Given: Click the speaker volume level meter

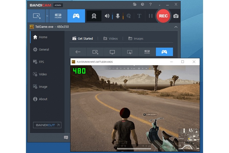Looking at the screenshot, I should click(x=112, y=16).
